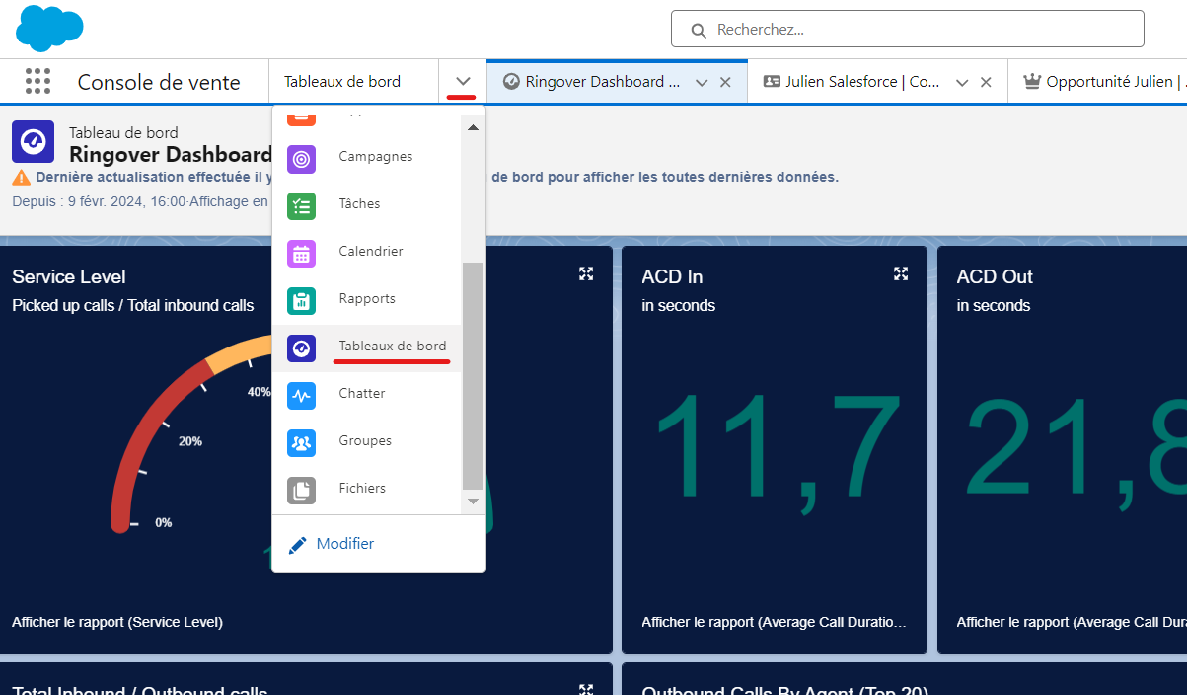Viewport: 1187px width, 695px height.
Task: Open Afficher le rapport (Service Level) link
Action: (x=117, y=622)
